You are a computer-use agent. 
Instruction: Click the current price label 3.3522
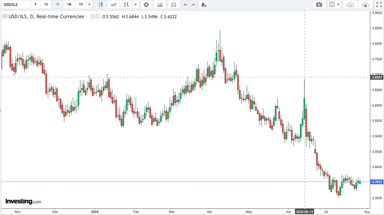pyautogui.click(x=376, y=182)
